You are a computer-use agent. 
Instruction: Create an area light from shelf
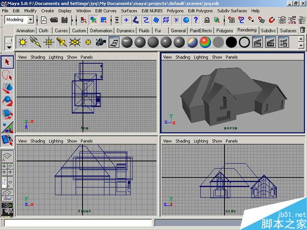click(75, 42)
